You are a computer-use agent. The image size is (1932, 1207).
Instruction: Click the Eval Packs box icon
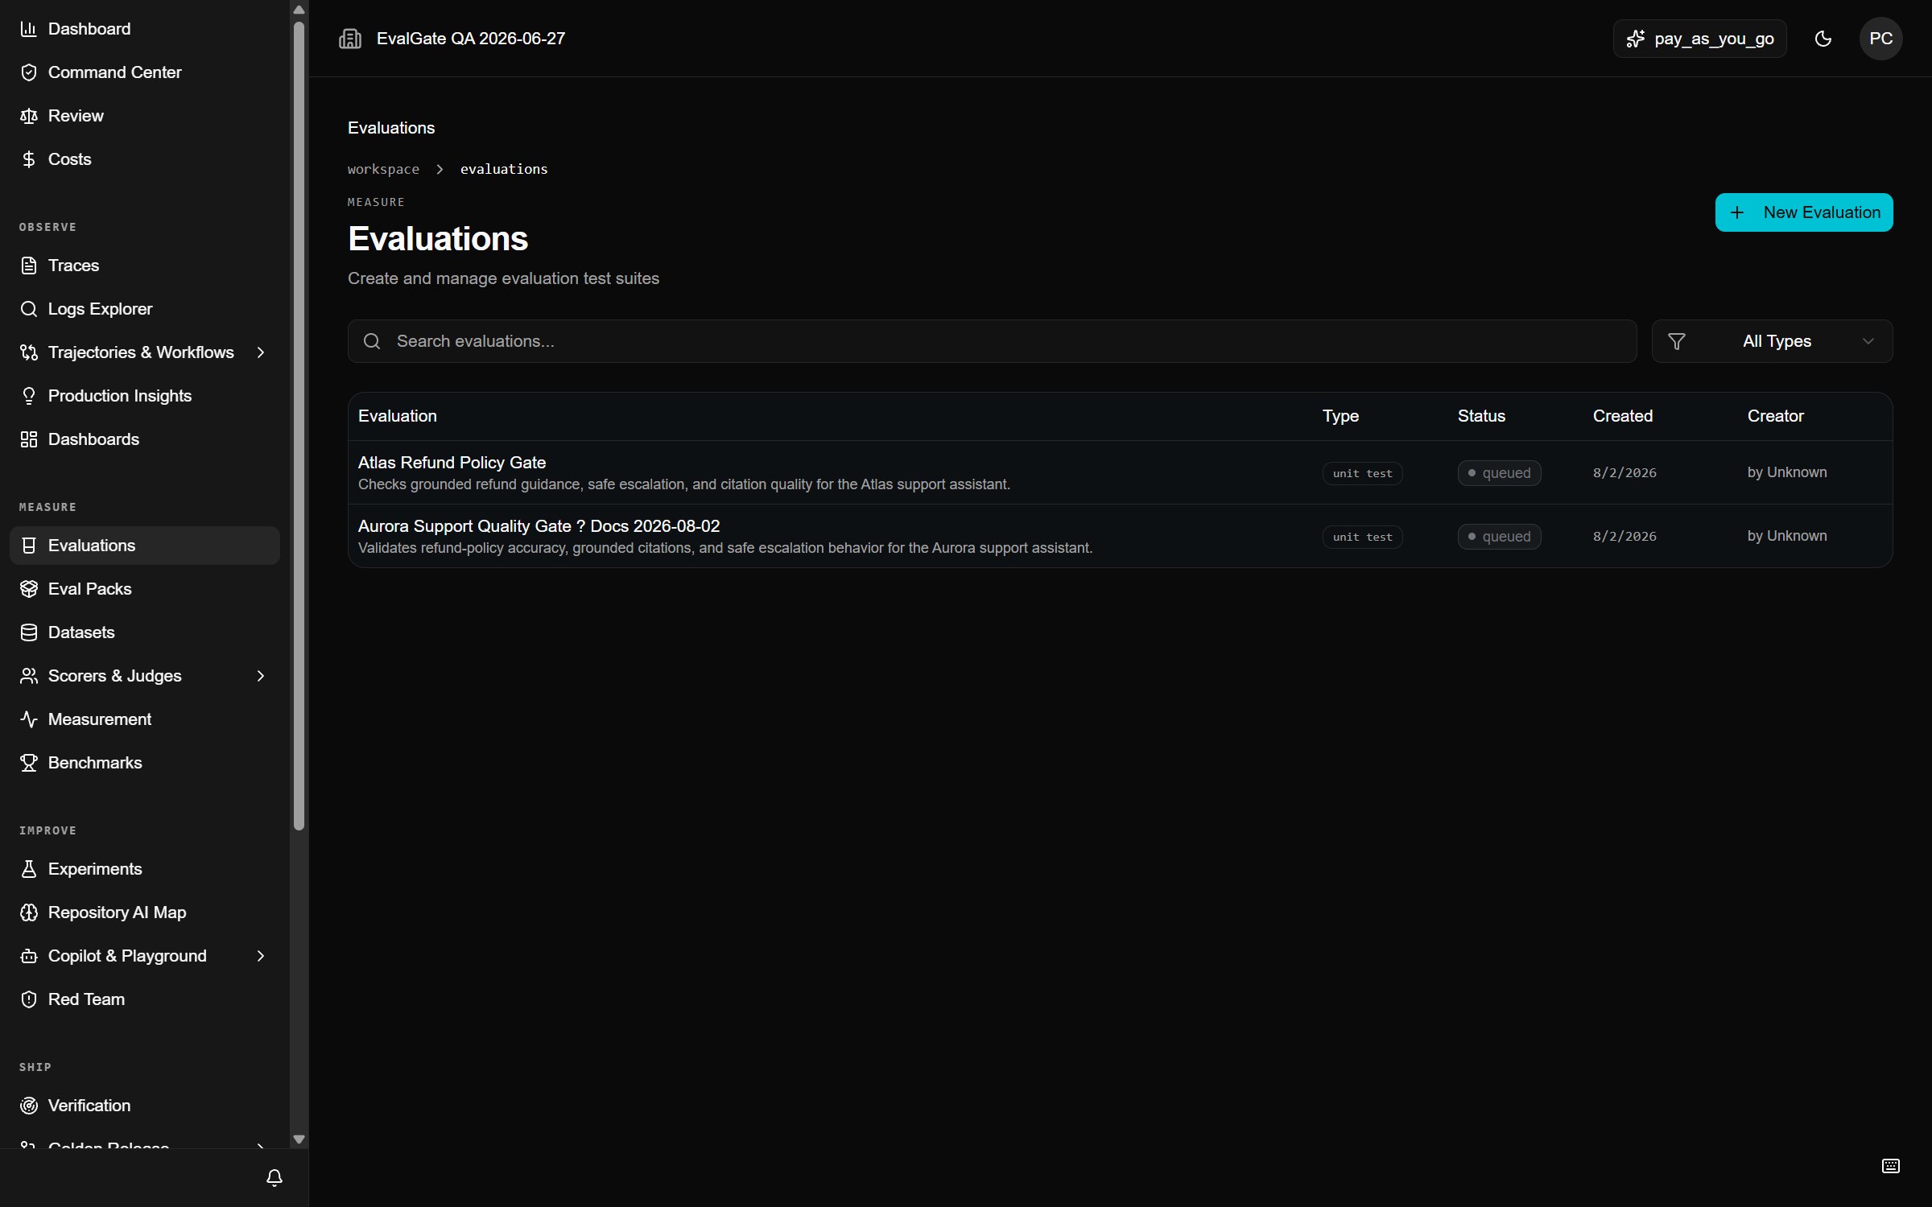[x=29, y=589]
